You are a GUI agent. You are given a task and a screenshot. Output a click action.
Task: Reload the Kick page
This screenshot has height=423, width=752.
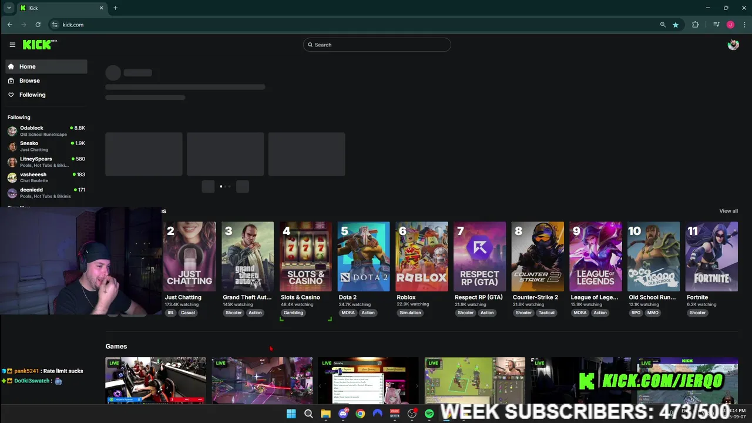38,25
